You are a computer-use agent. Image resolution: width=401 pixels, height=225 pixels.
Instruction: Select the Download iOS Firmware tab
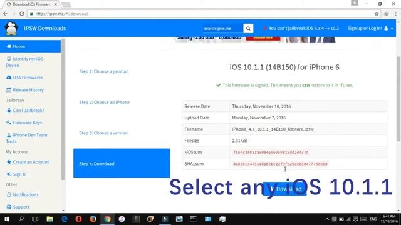pos(31,4)
